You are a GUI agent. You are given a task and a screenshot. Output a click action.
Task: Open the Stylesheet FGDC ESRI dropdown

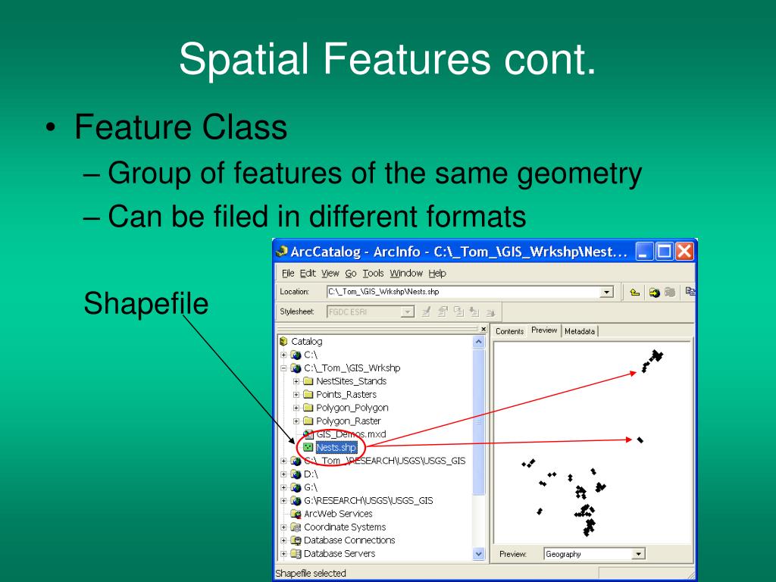(408, 311)
